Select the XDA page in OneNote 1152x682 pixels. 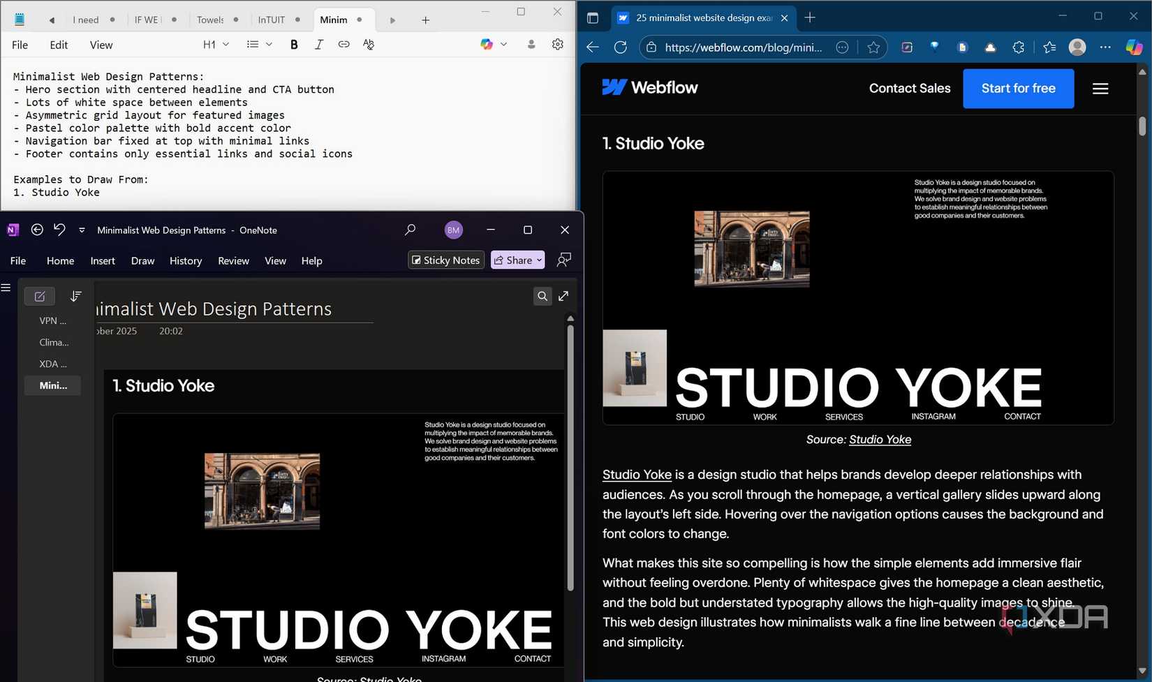(x=52, y=364)
